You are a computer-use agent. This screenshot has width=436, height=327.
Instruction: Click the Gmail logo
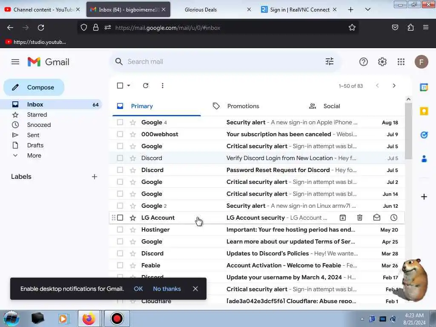(49, 62)
